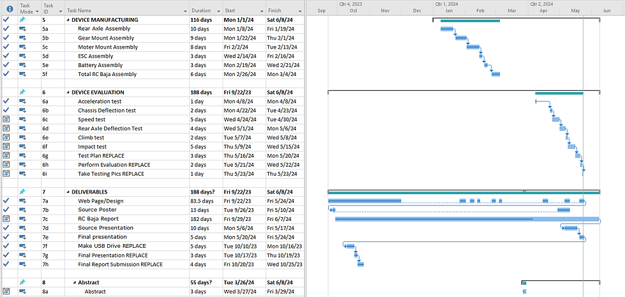Select the Battery Assembly task name

(100, 65)
